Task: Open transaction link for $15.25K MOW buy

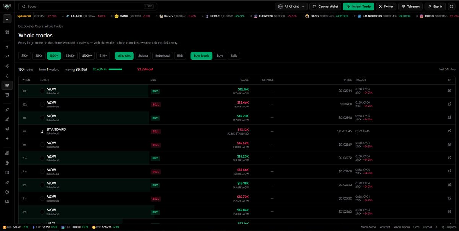Action: click(x=449, y=158)
